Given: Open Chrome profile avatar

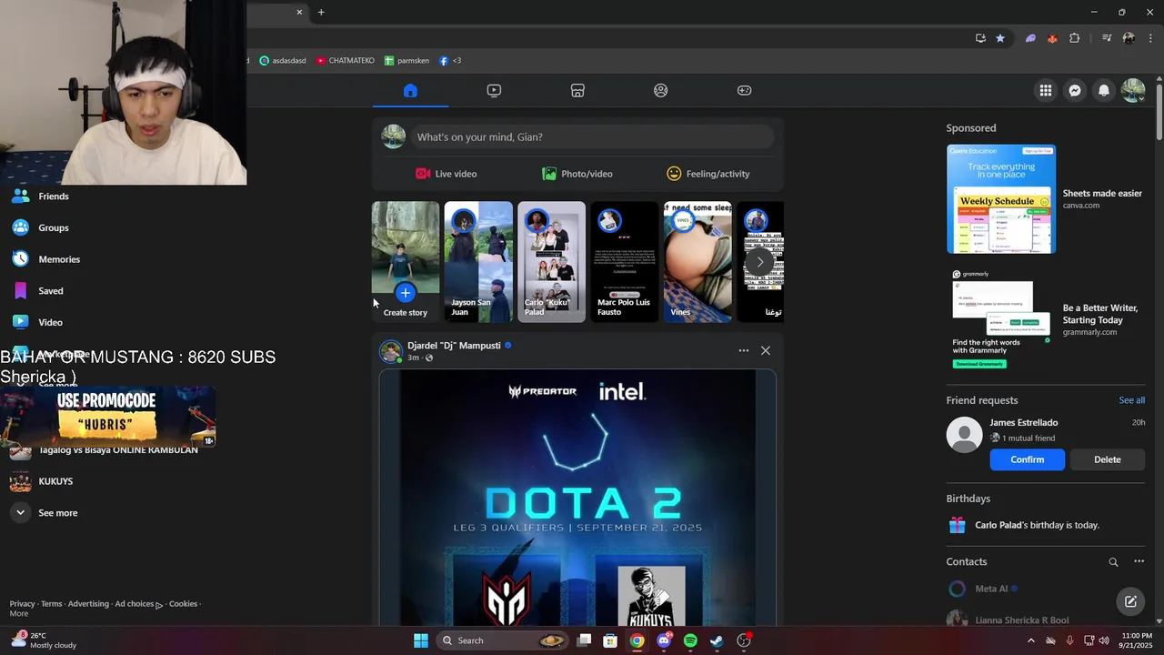Looking at the screenshot, I should pos(1129,38).
